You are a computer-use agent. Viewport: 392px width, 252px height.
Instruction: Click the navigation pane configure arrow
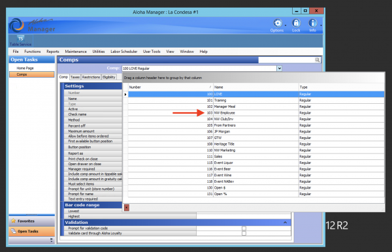(x=51, y=240)
